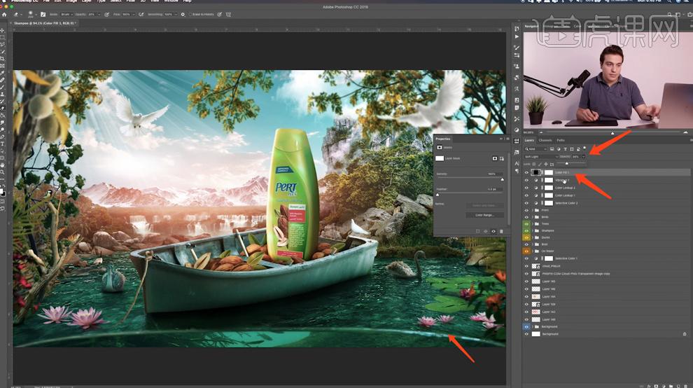Click lock position icon in Layers
693x388 pixels.
(546, 164)
